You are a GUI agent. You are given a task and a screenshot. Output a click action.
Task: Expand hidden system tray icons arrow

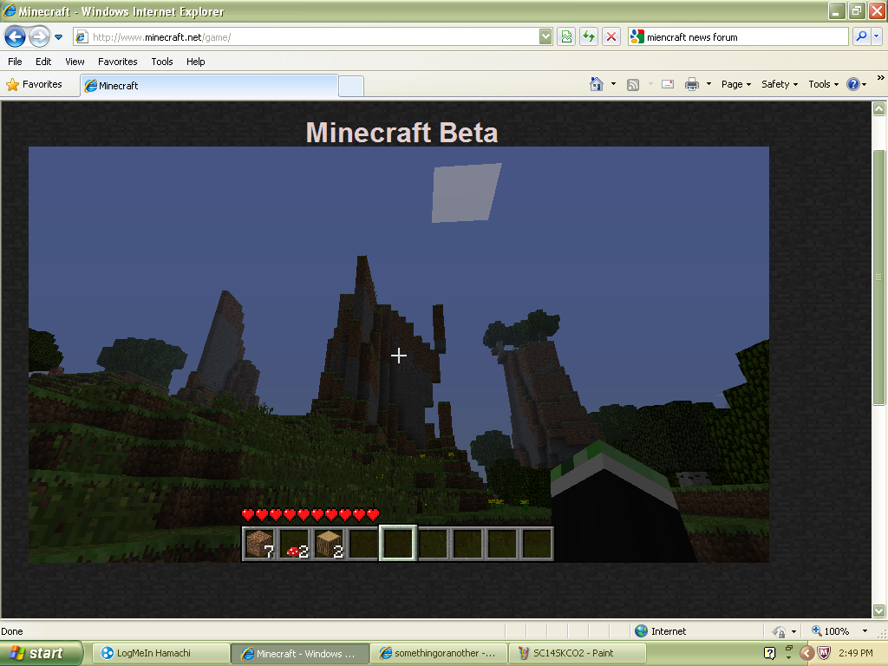(807, 654)
